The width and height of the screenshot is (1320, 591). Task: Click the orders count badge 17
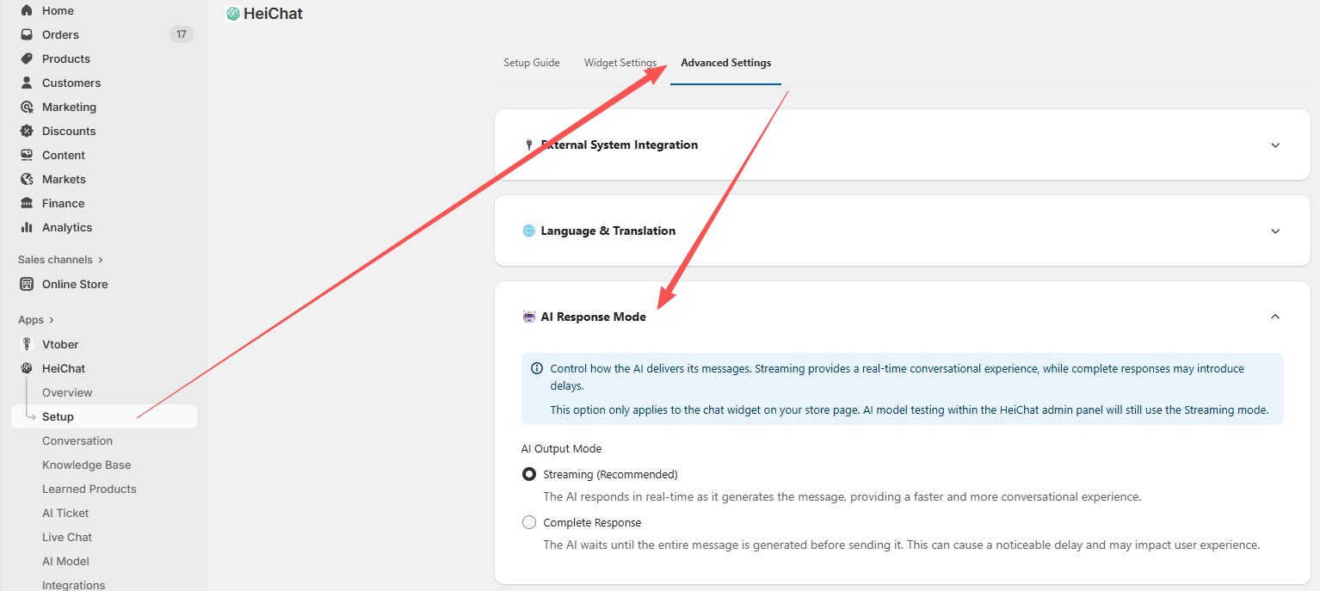coord(181,34)
